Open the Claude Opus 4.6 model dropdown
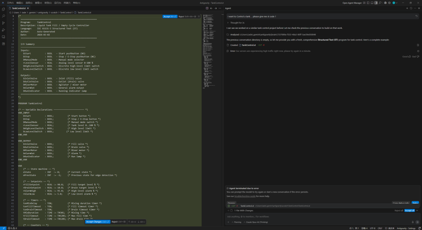The width and height of the screenshot is (422, 230). tap(257, 222)
